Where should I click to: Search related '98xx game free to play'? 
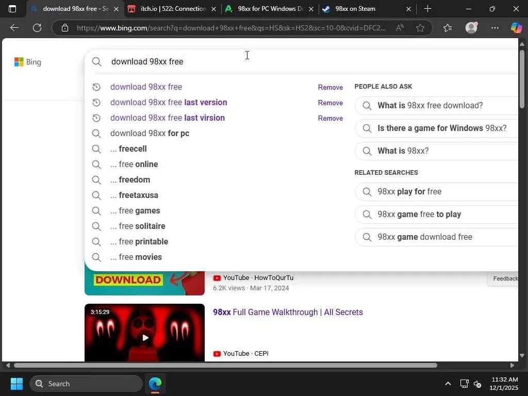coord(436,214)
